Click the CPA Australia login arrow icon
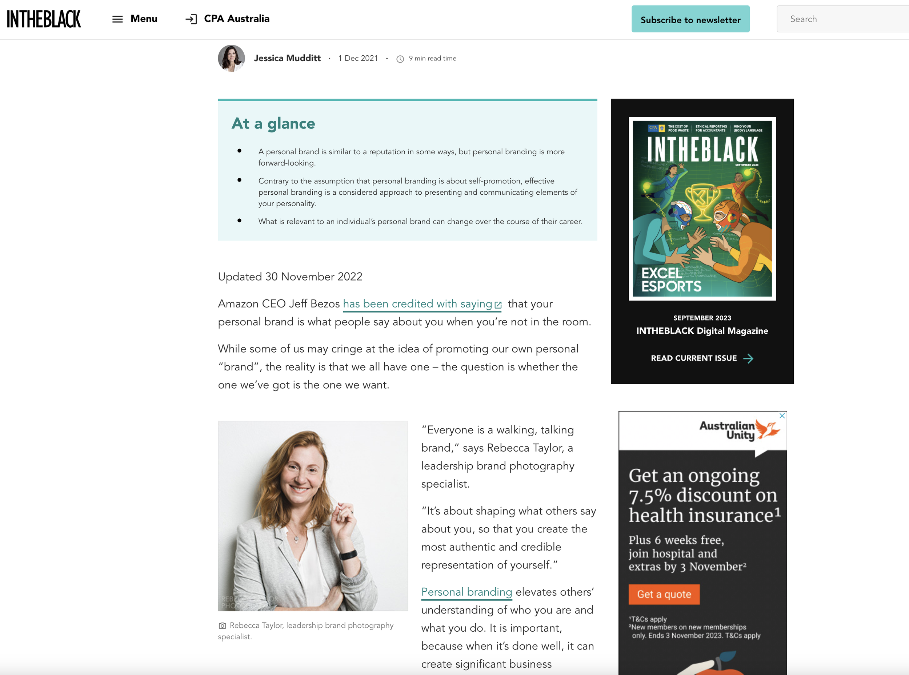Viewport: 909px width, 675px height. [x=191, y=19]
